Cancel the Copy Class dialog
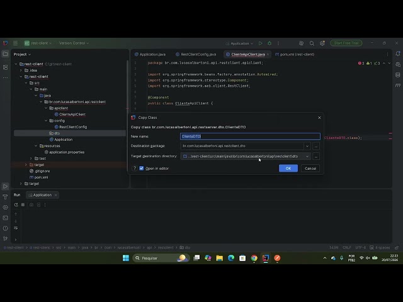 coord(310,168)
